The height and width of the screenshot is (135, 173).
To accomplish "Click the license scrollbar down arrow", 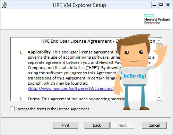I will [159, 98].
